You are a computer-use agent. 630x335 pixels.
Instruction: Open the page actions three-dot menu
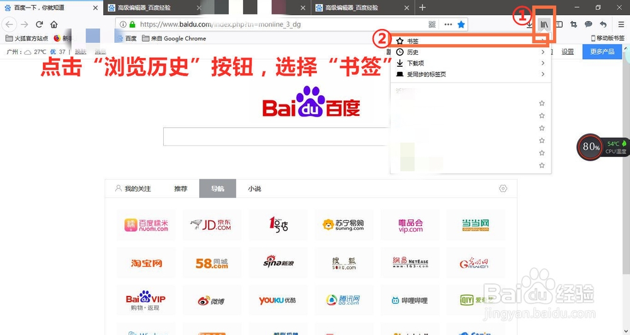tap(448, 25)
